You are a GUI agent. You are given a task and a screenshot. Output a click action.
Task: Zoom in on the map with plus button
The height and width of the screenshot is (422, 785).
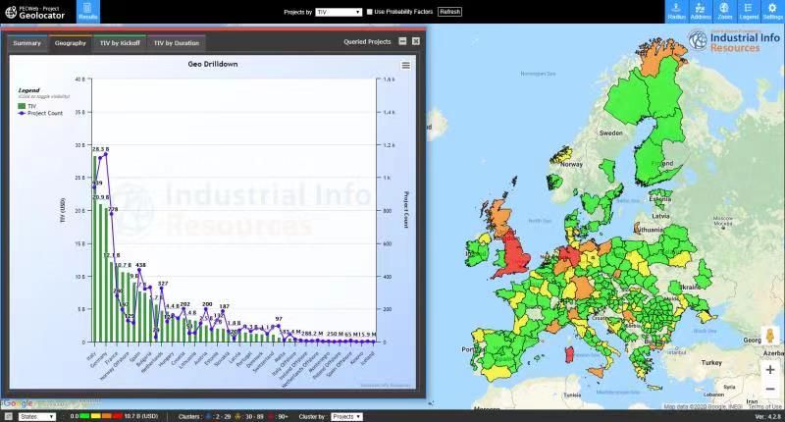coord(770,369)
